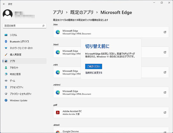Click the Edge icon in .mhtml row
Viewport: 173px width, 133px height.
click(58, 92)
